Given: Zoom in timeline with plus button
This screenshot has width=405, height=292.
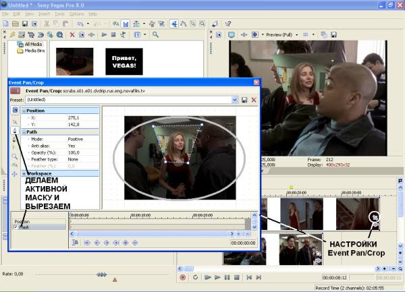Looking at the screenshot, I should (384, 269).
